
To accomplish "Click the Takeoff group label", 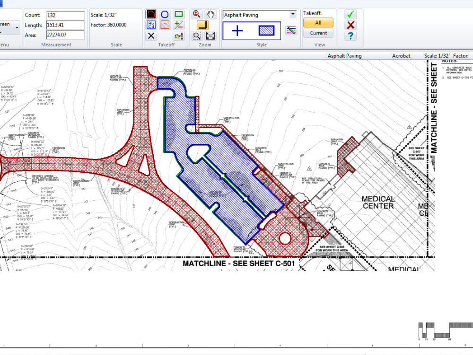I will [166, 44].
